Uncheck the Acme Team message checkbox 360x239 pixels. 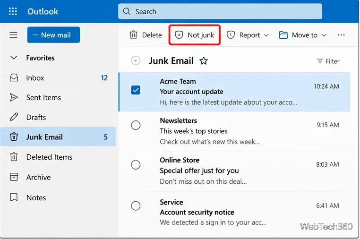tap(136, 90)
